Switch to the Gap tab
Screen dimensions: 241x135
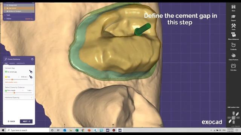tap(6, 63)
